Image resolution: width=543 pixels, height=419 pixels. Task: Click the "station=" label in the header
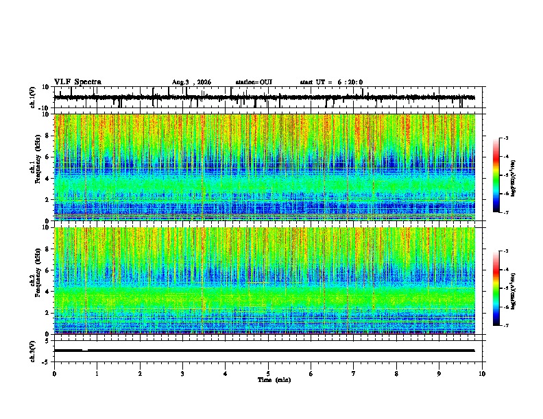(248, 82)
